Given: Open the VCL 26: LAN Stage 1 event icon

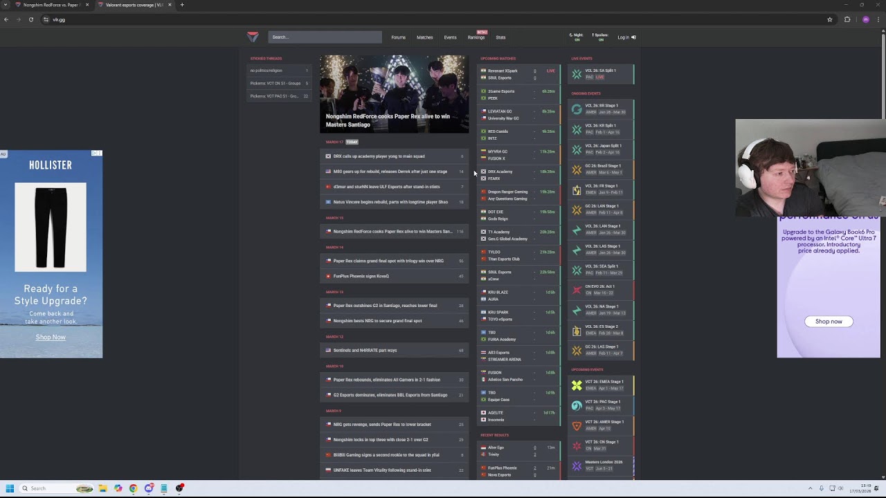Looking at the screenshot, I should pyautogui.click(x=577, y=230).
